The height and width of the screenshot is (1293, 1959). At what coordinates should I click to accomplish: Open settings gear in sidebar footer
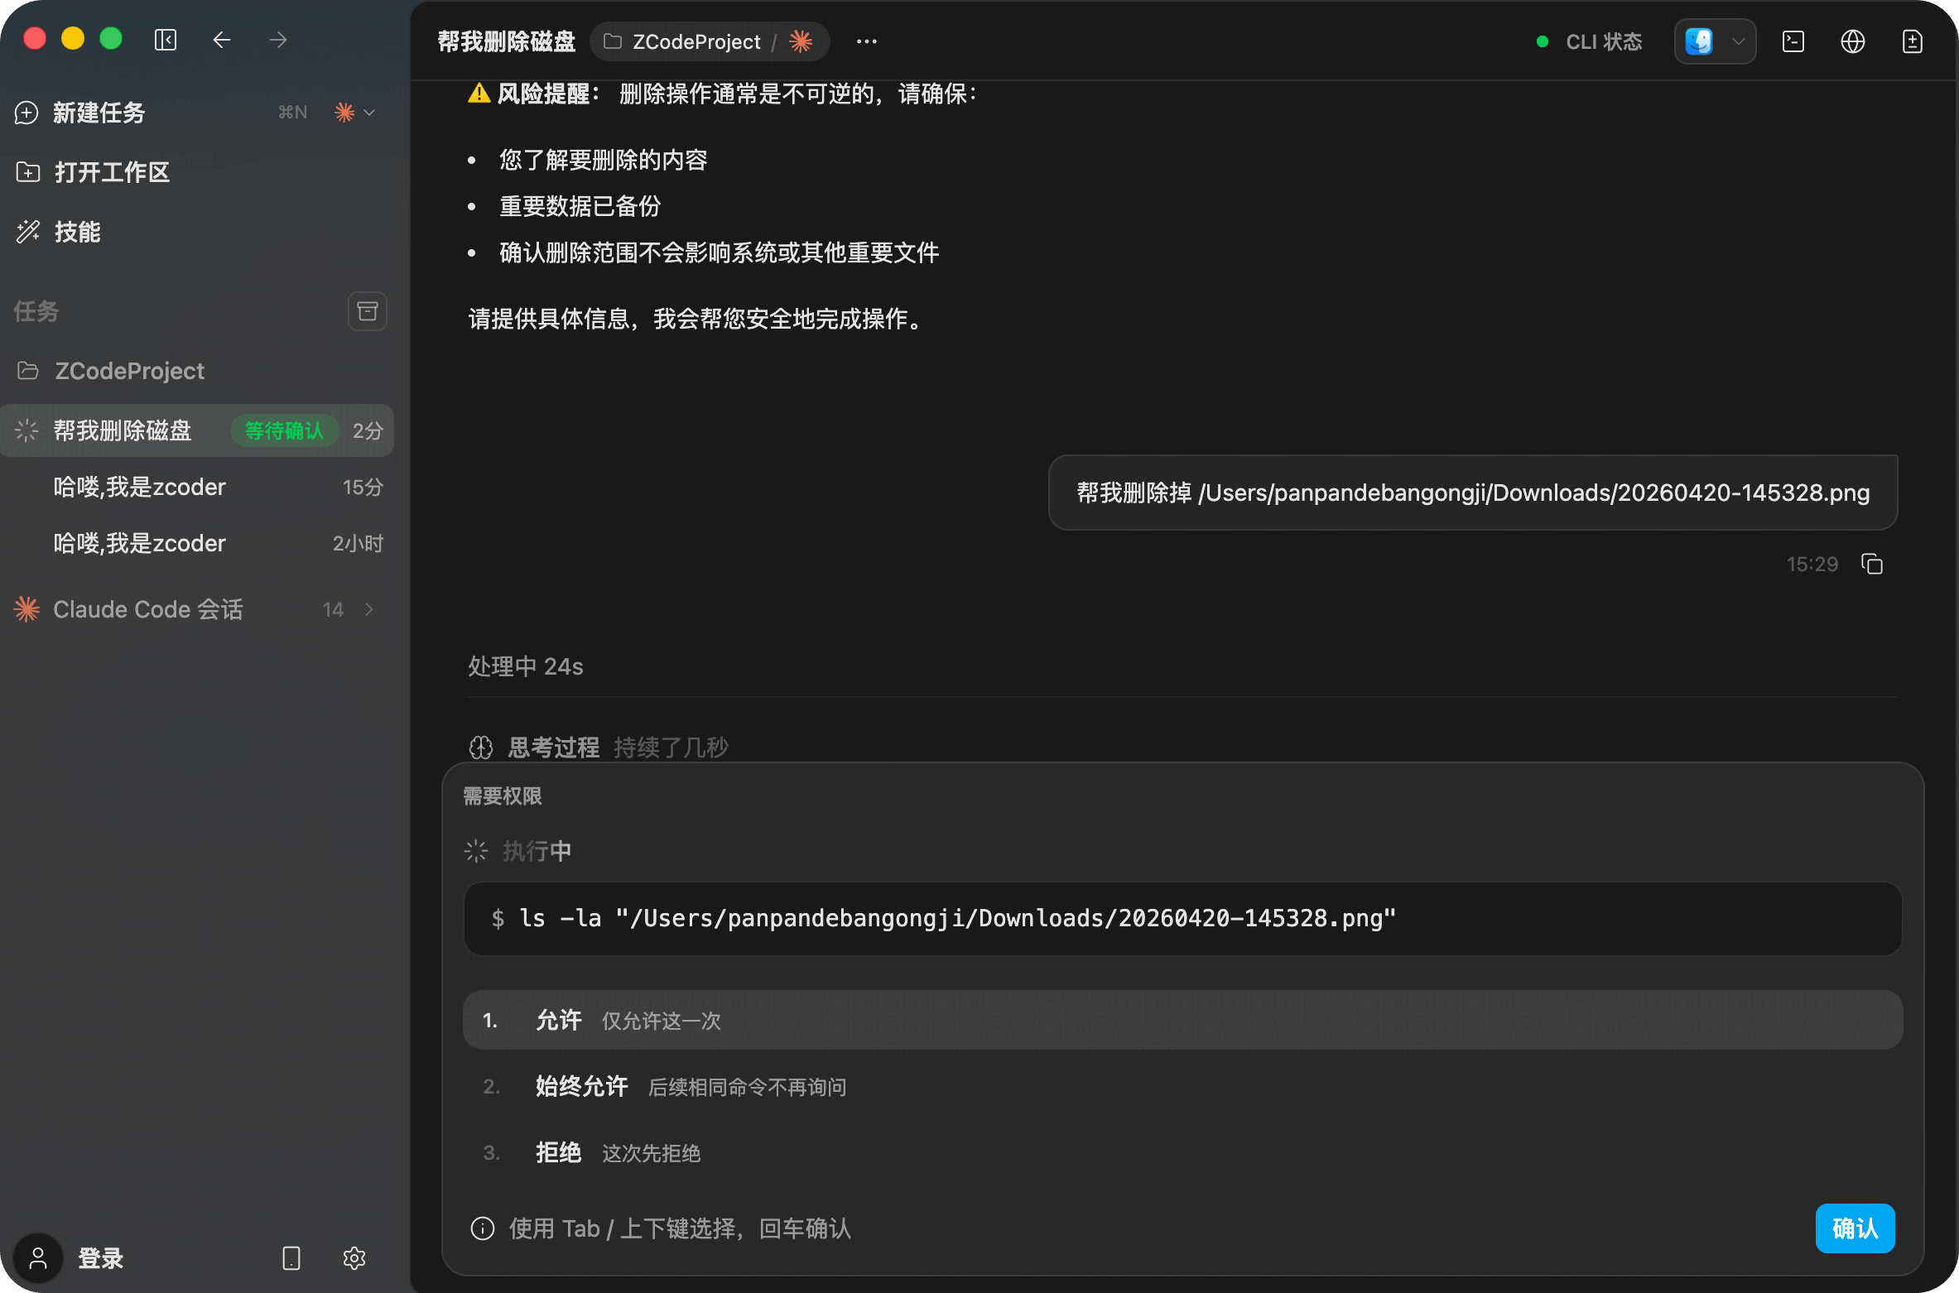tap(354, 1258)
